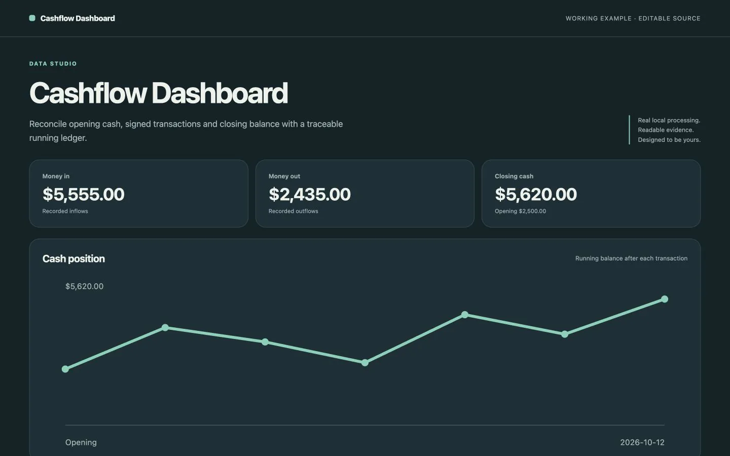Select the first data point on the chart line

(65, 369)
